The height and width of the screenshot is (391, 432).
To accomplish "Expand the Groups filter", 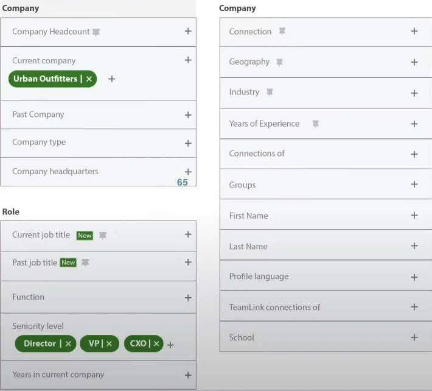I will click(414, 184).
